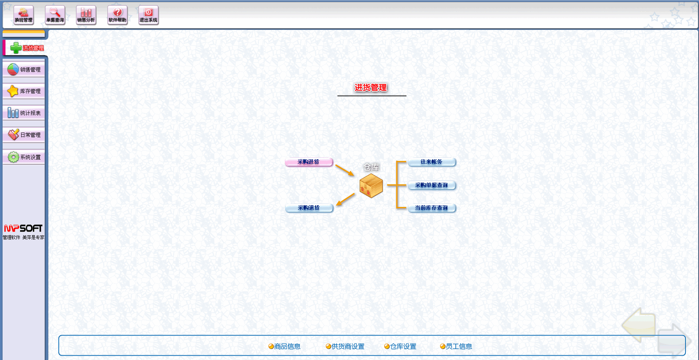This screenshot has height=360, width=699.
Task: Open 换班管理 shift management toolbar icon
Action: 24,15
